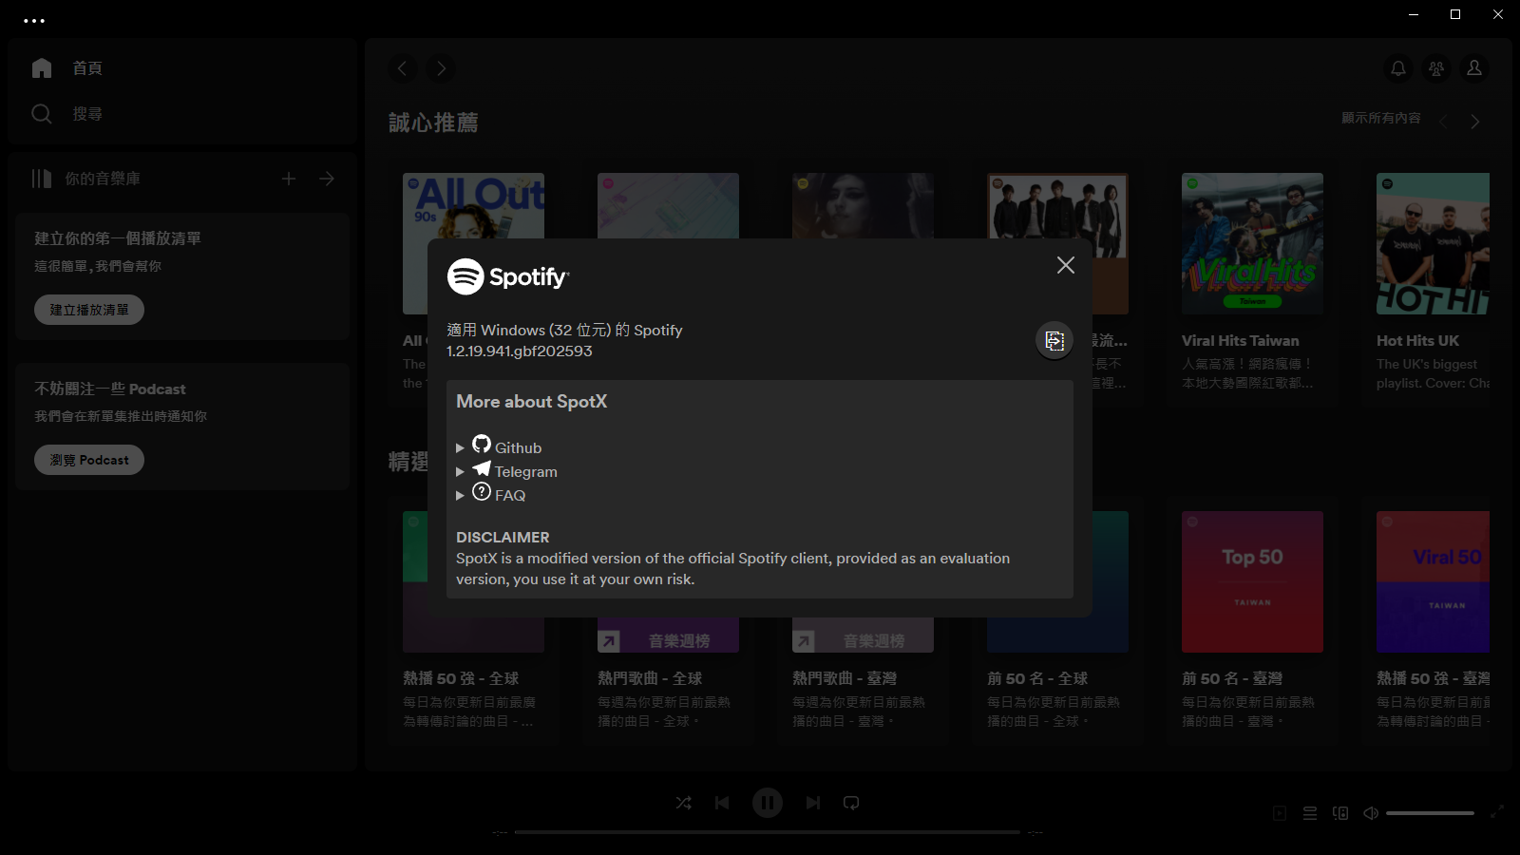This screenshot has width=1520, height=855.
Task: Open 熱播 50 強 - 臺灣 Viral 50 cover
Action: 1433,581
